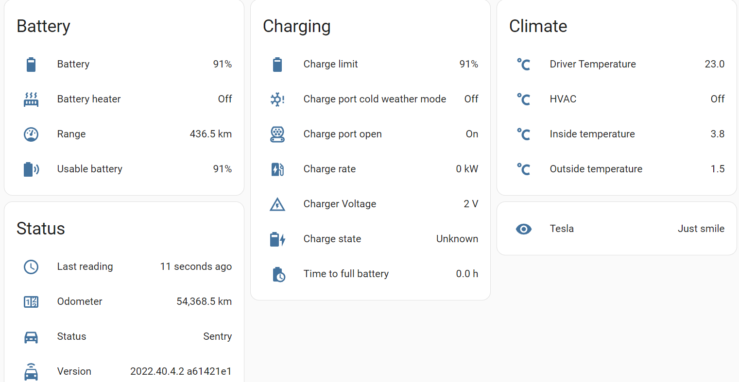Select the Battery heater icon
Image resolution: width=739 pixels, height=382 pixels.
pos(31,99)
